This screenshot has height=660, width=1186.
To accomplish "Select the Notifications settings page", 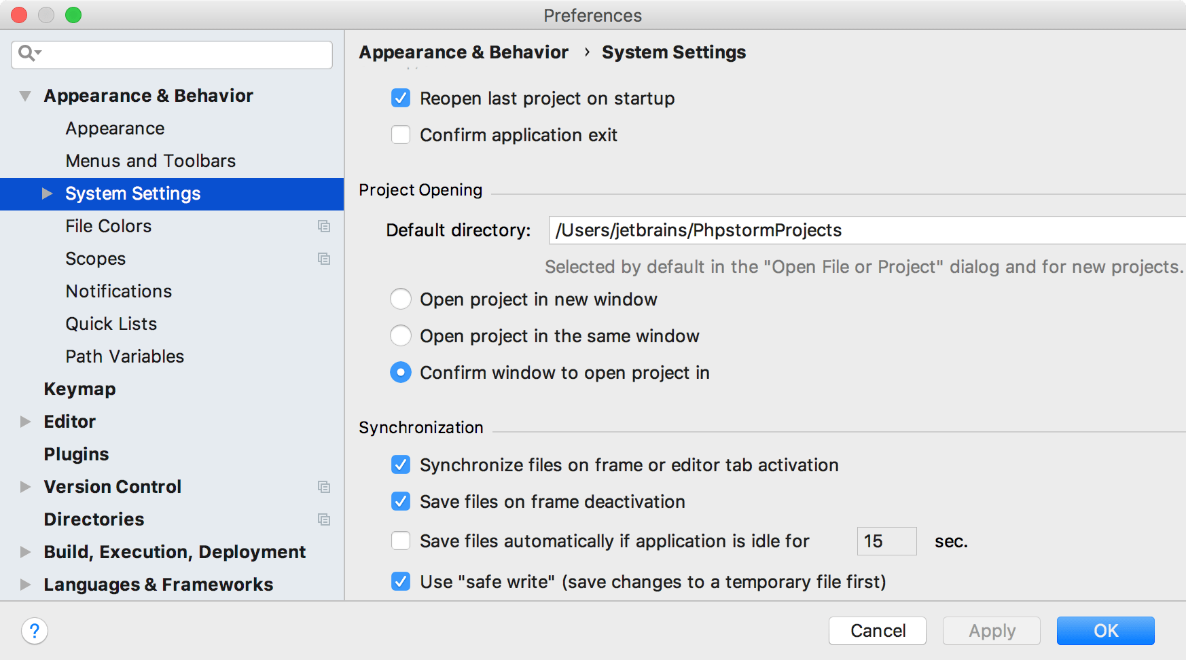I will [x=118, y=291].
